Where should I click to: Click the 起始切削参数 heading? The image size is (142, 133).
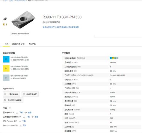click(x=9, y=53)
